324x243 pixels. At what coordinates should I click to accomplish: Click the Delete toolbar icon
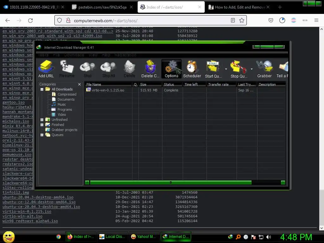(129, 69)
